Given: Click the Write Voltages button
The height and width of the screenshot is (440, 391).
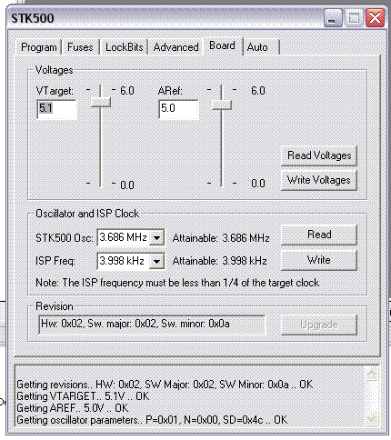Looking at the screenshot, I should 319,180.
